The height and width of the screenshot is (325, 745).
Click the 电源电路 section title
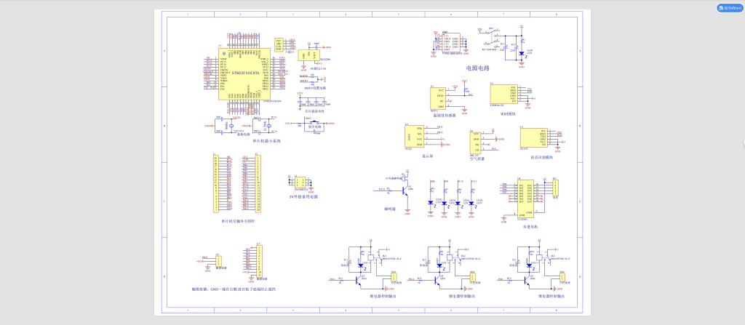(478, 68)
